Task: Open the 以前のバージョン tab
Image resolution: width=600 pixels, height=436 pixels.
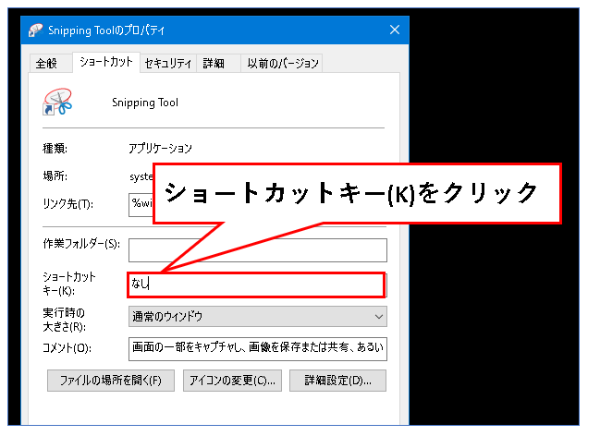Action: click(x=282, y=63)
